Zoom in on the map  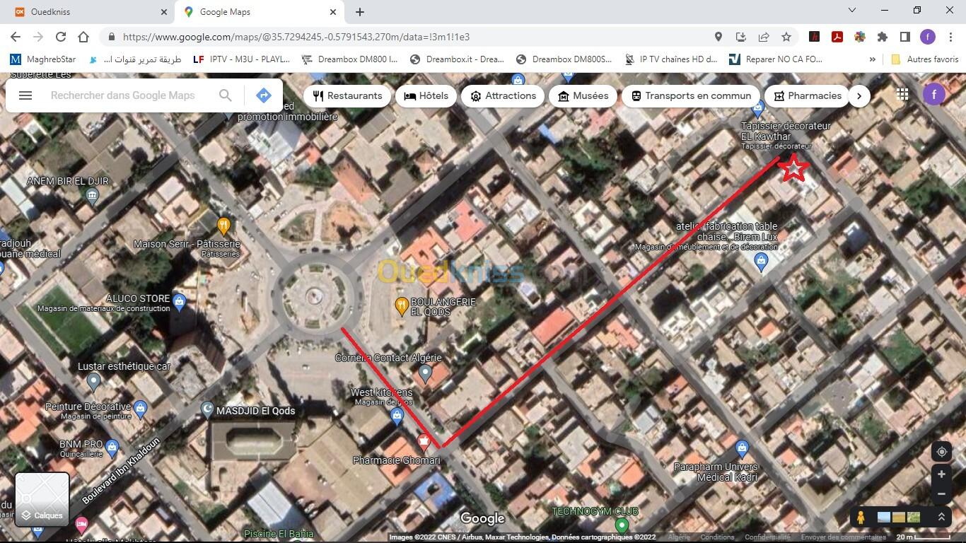tap(941, 474)
